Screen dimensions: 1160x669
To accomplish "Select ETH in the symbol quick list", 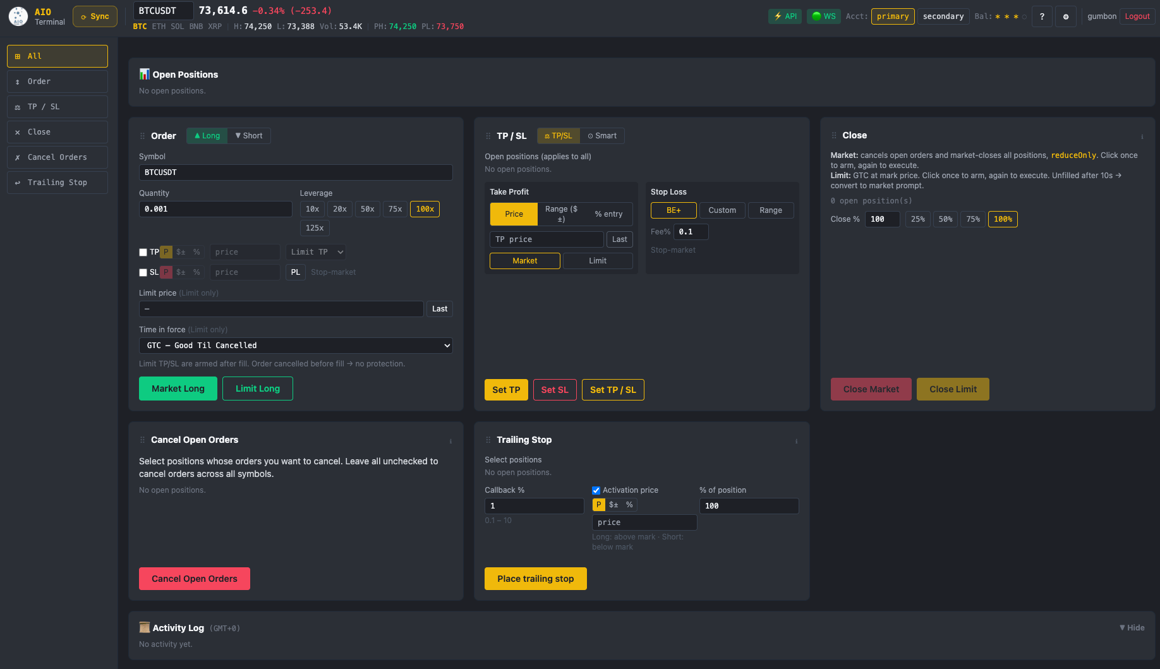I will tap(159, 27).
